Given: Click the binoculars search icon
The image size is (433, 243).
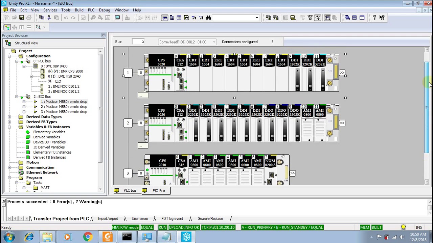Looking at the screenshot, I should pyautogui.click(x=208, y=18).
